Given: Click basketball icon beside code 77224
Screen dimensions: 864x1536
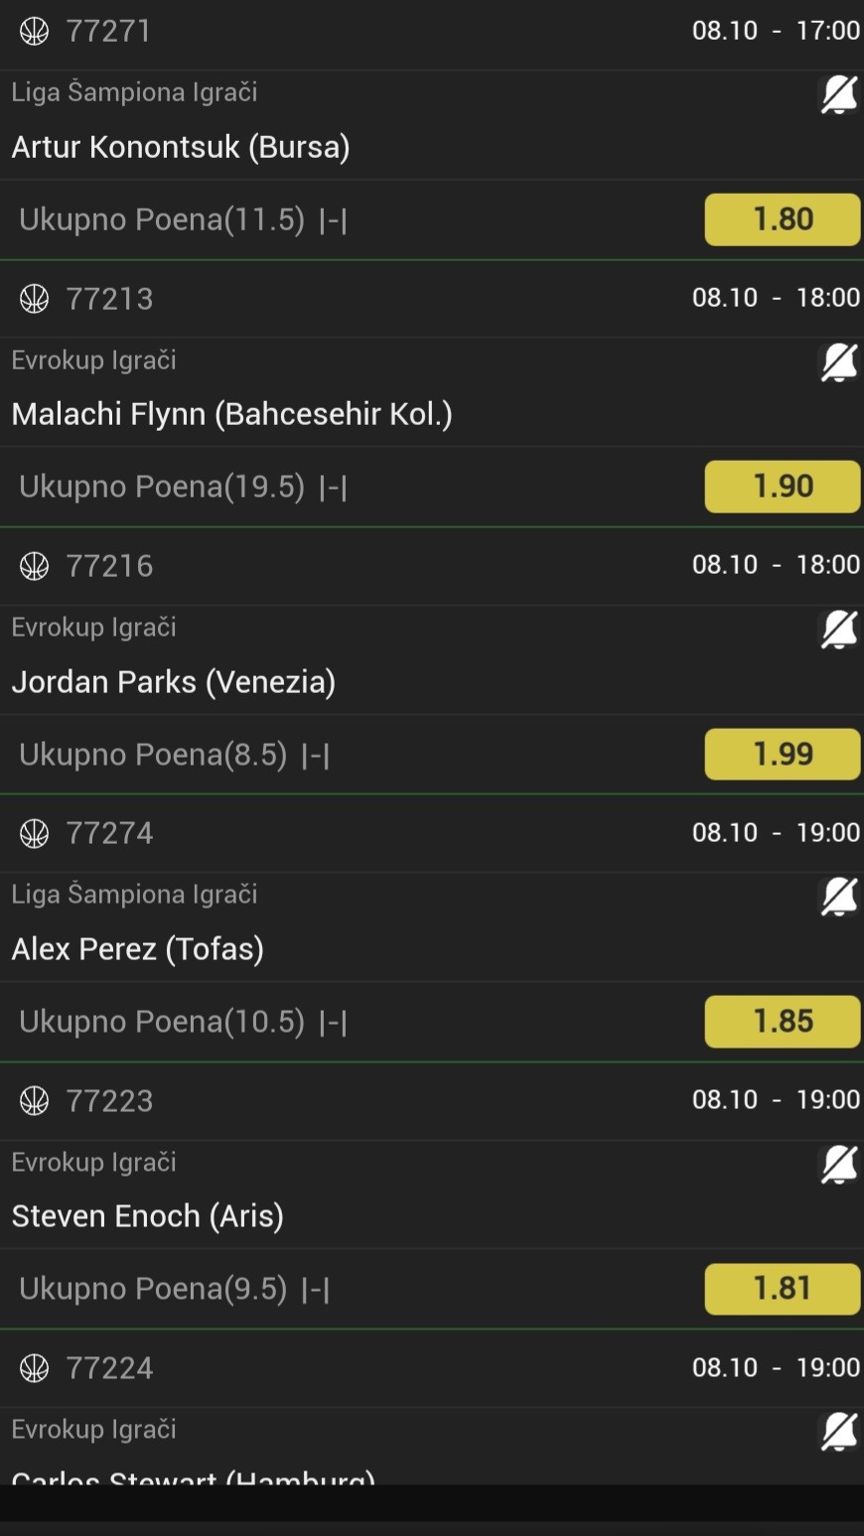Looking at the screenshot, I should [x=35, y=1368].
